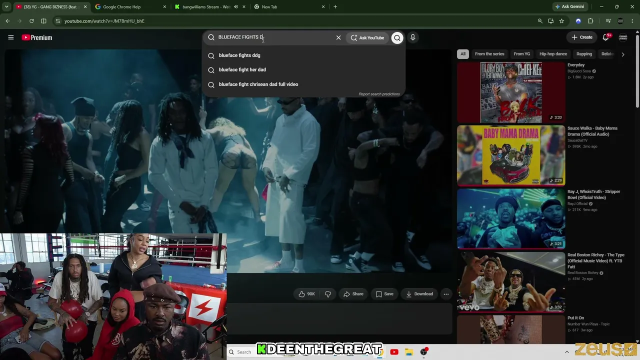This screenshot has width=640, height=360.
Task: Click the page vertical scrollbar thumb
Action: coord(637,70)
